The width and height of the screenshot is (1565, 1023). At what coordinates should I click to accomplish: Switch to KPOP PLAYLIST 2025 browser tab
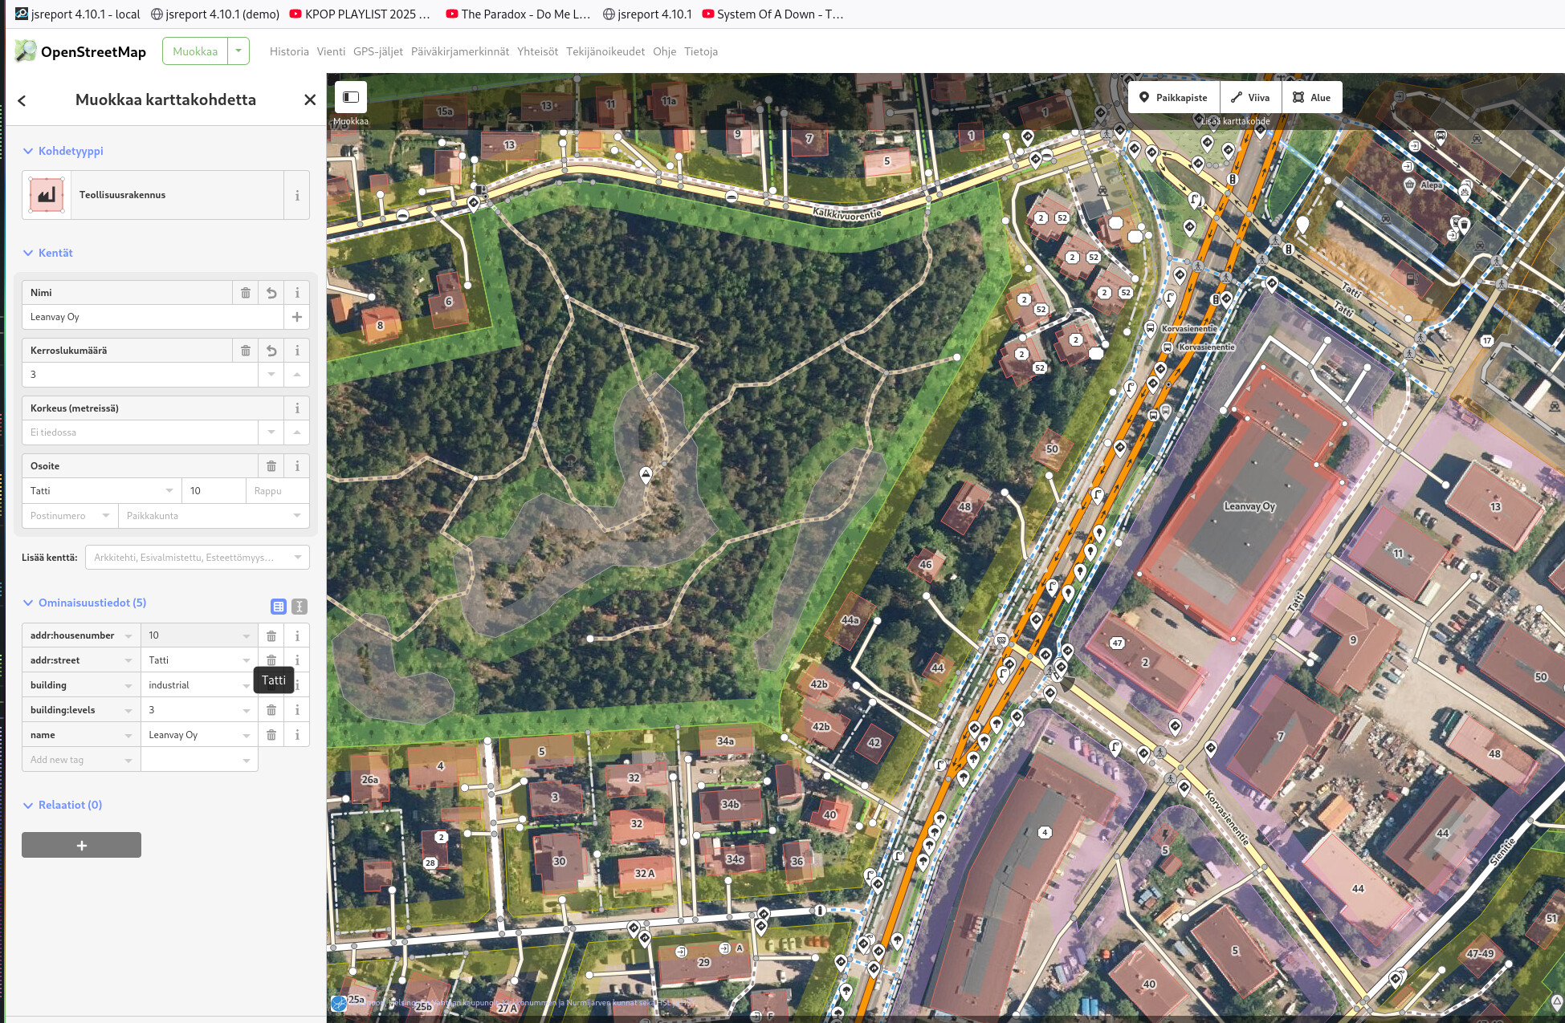pyautogui.click(x=360, y=14)
